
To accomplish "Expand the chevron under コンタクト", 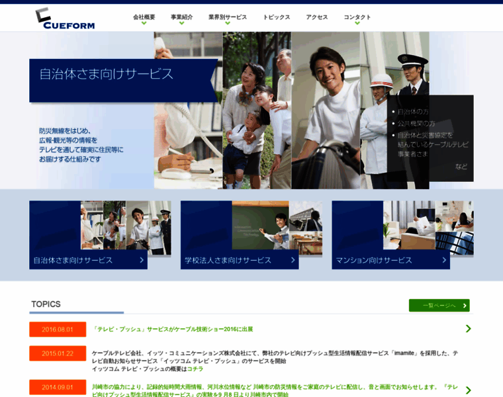I will pyautogui.click(x=357, y=23).
